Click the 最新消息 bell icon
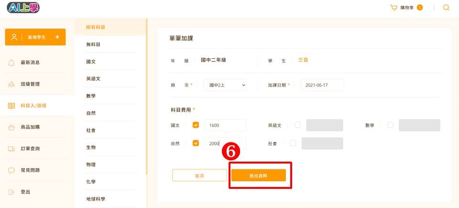This screenshot has width=459, height=208. [11, 63]
